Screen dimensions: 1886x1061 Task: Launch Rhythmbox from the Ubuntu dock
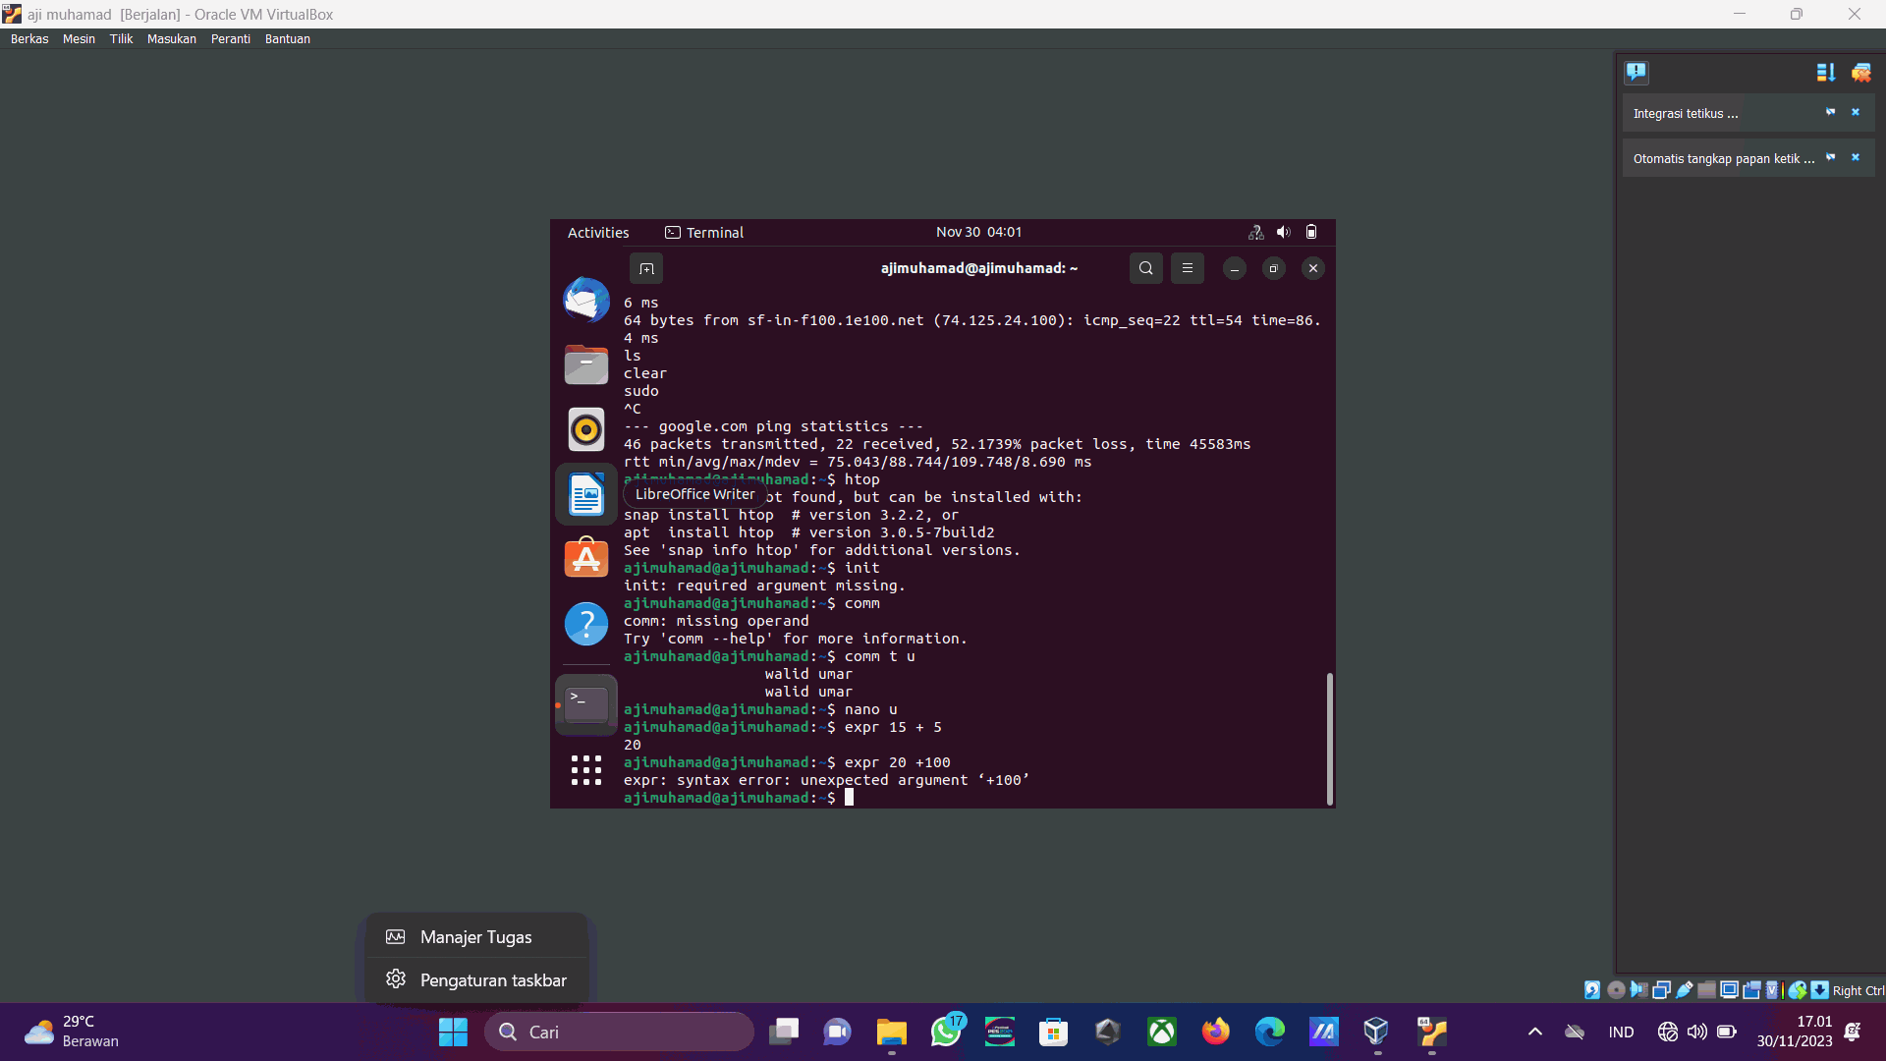(x=586, y=429)
